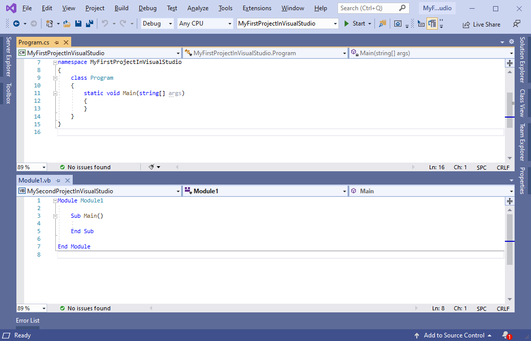
Task: Click the toolbar icon with cursor arrow
Action: coord(421,24)
